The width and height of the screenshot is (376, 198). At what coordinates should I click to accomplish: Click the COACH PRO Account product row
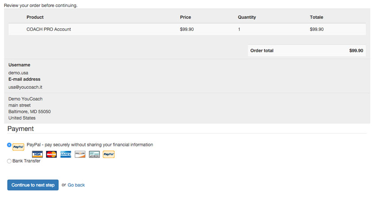(x=187, y=29)
